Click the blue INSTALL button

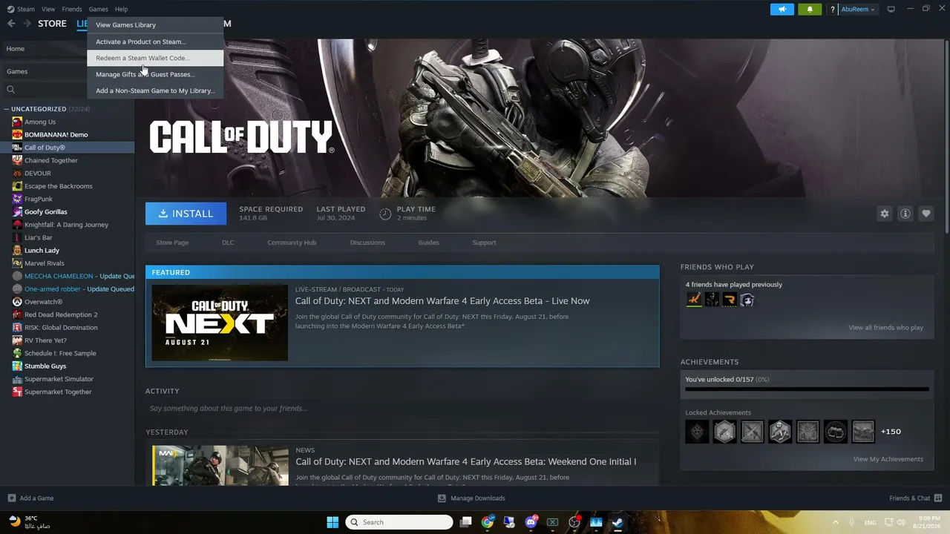click(186, 214)
